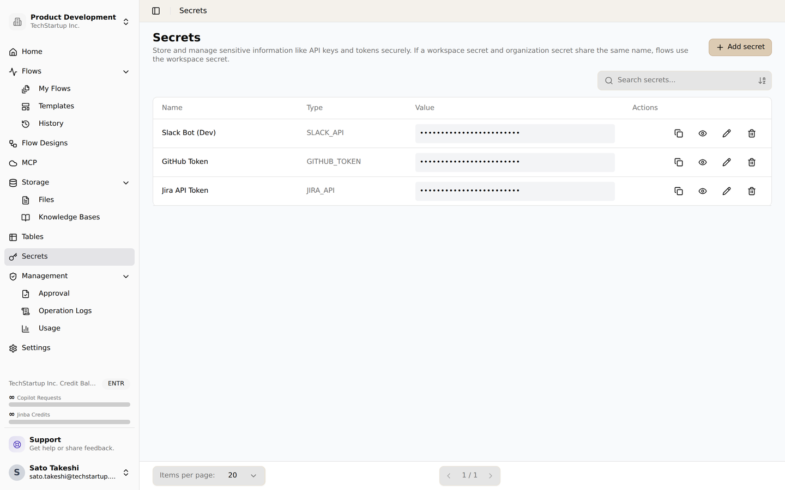Select Secrets in the sidebar

69,256
